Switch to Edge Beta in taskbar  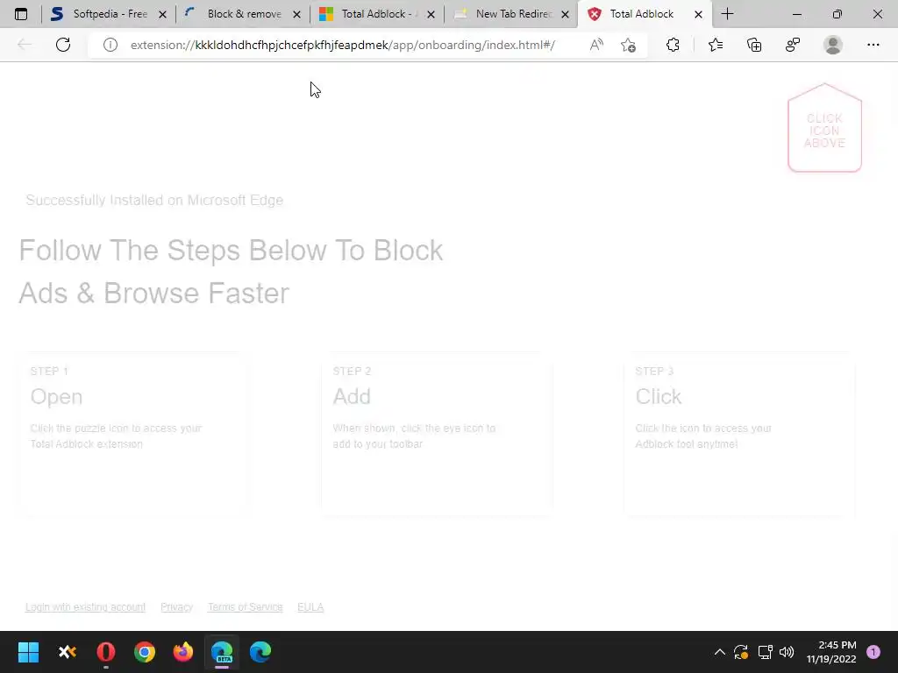pyautogui.click(x=222, y=652)
